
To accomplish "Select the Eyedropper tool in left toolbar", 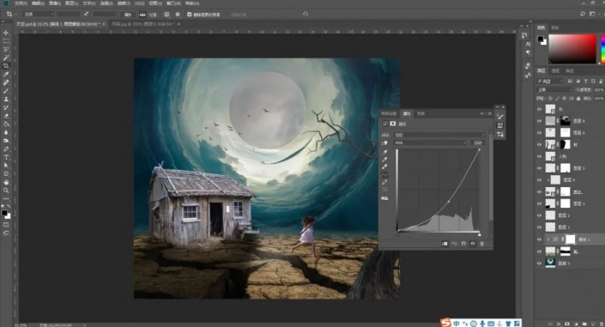I will tap(6, 74).
